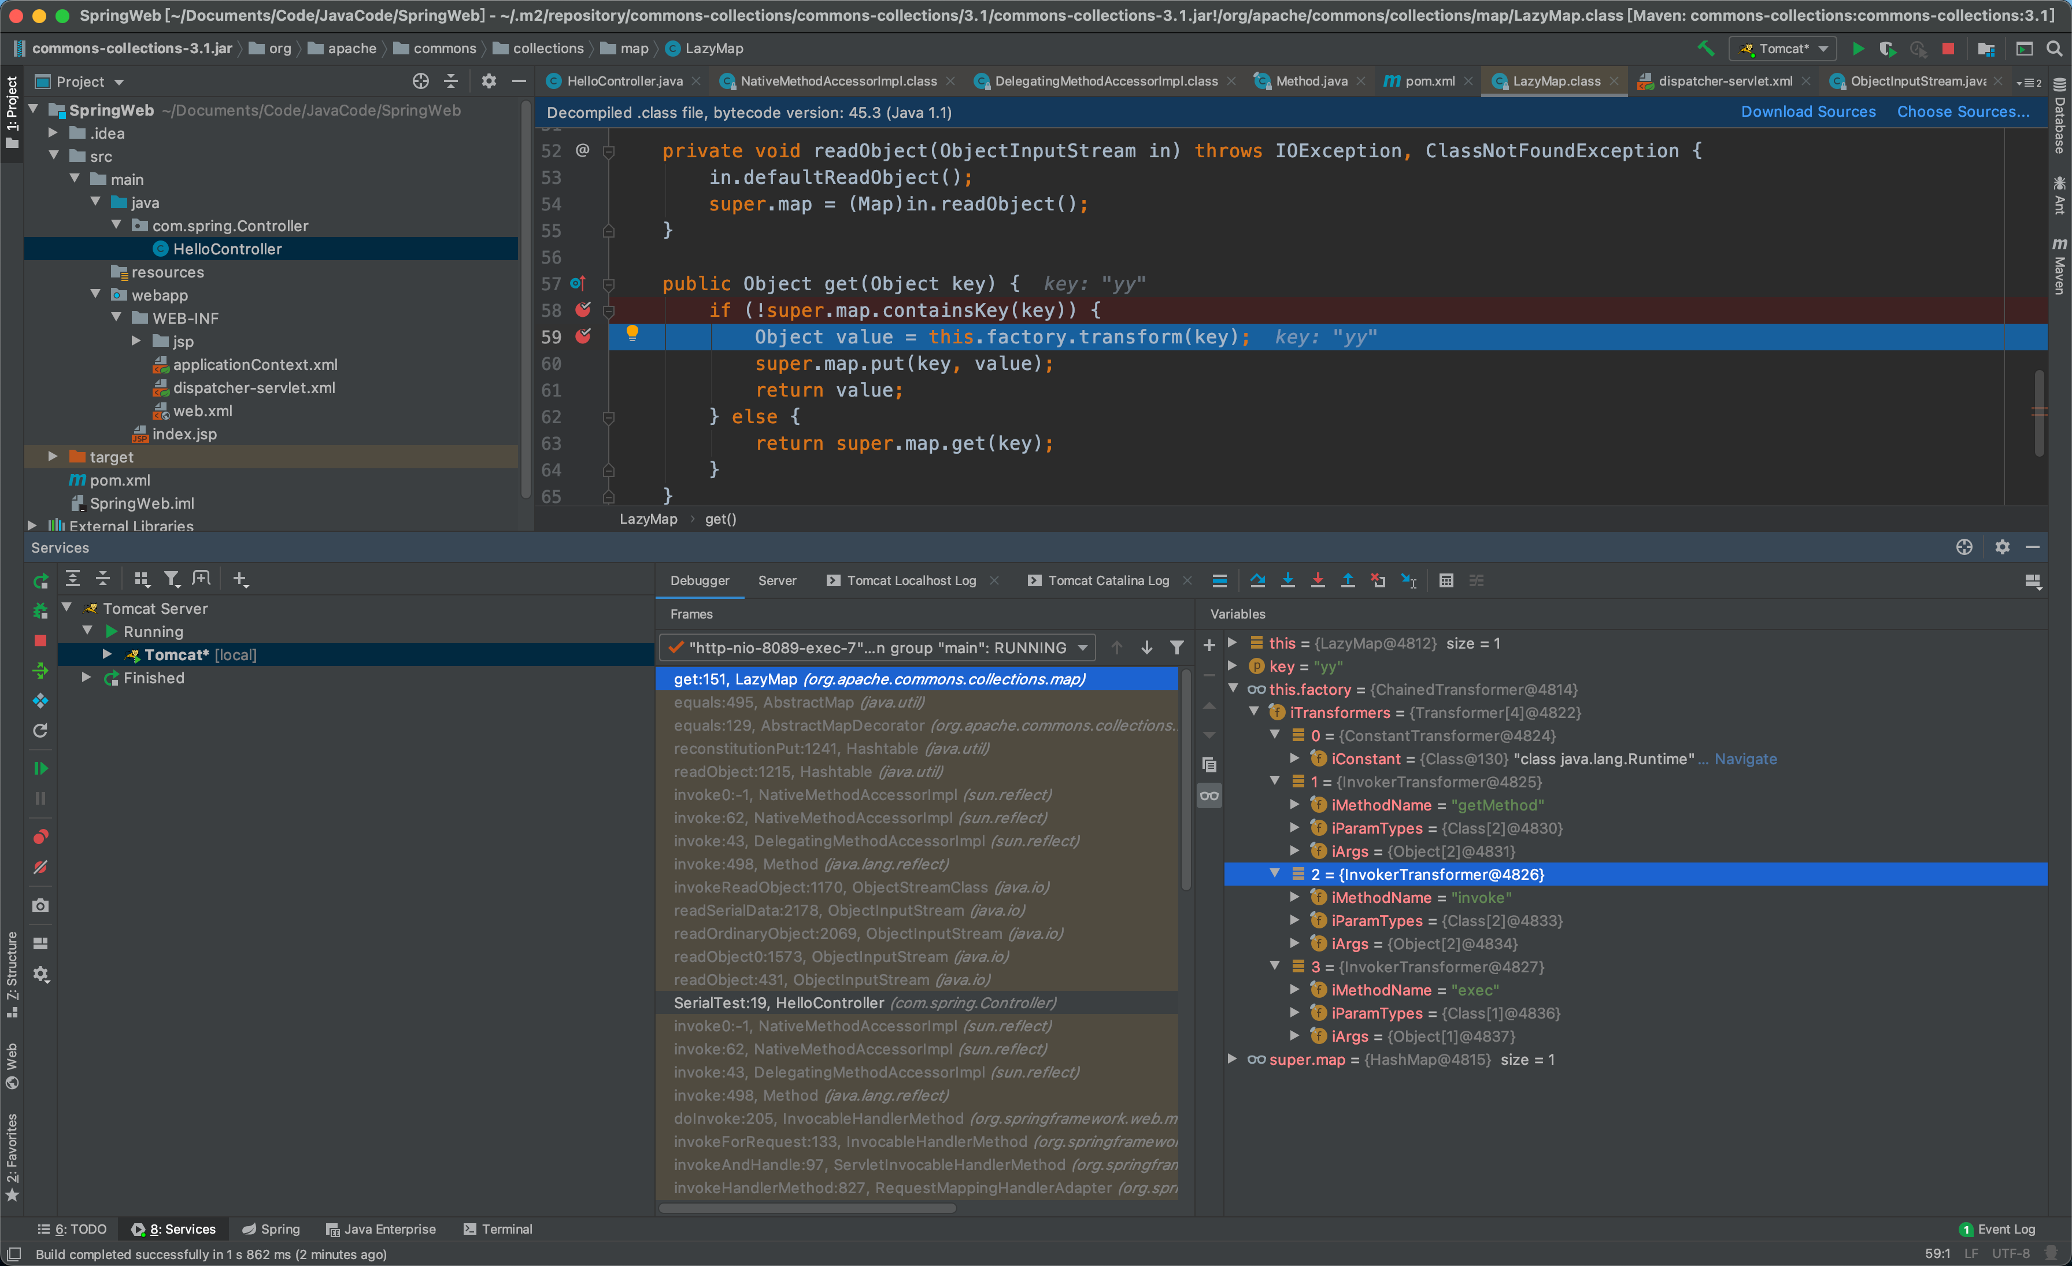Click the Stop red square in toolbar
The height and width of the screenshot is (1266, 2072).
coord(1948,49)
